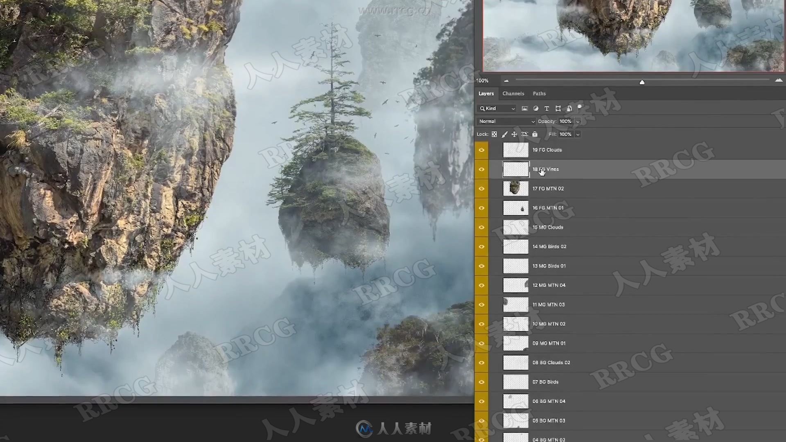Select the '10 MG MTN 02' layer name

pos(549,324)
